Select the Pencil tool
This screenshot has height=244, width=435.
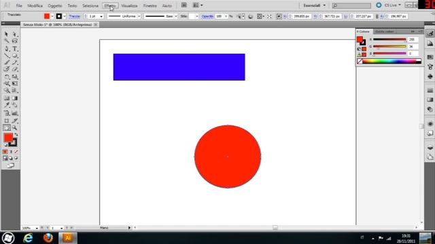point(15,62)
